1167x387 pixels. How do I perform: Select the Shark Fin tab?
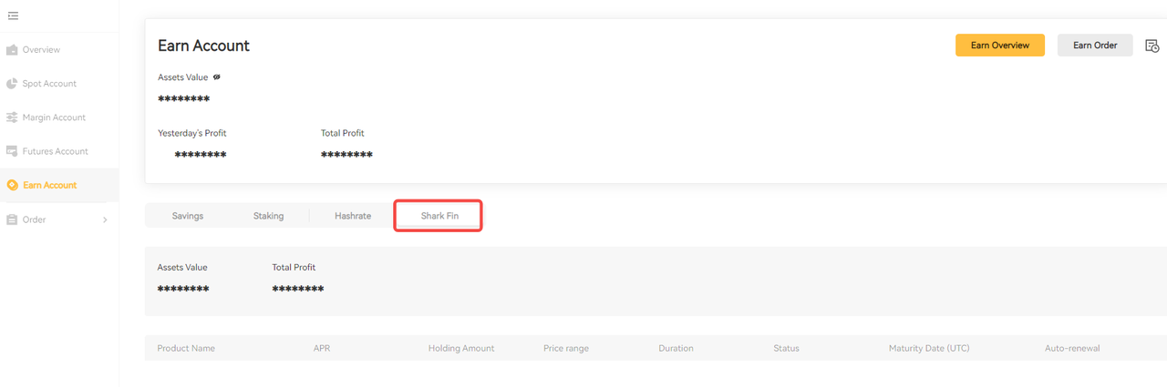(x=439, y=216)
